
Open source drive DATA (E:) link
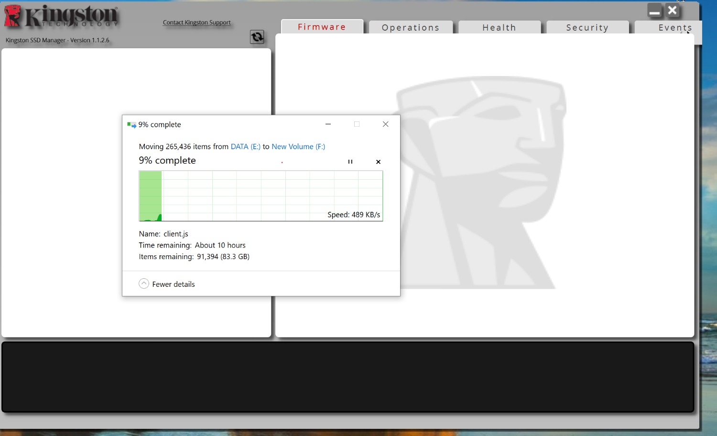245,147
